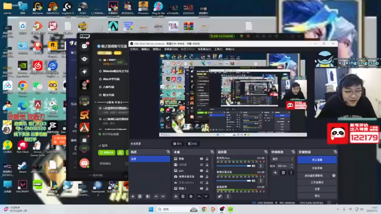
Task: Collapse the KOOK group divider category
Action: point(112,102)
